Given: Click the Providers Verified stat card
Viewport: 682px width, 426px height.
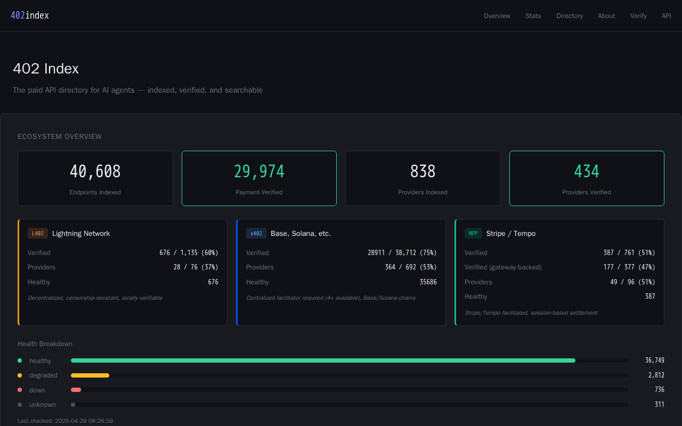Looking at the screenshot, I should 587,178.
